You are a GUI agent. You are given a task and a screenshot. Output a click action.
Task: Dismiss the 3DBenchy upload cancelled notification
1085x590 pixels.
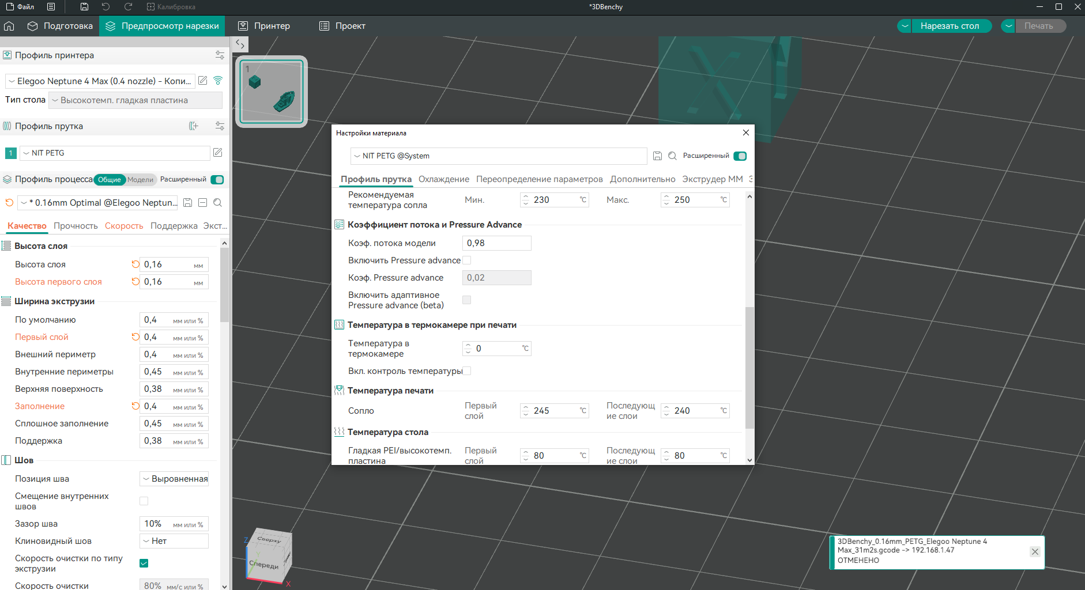(1035, 552)
